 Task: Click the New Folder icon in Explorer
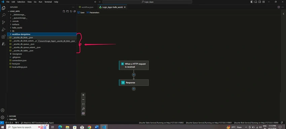pyautogui.click(x=67, y=11)
